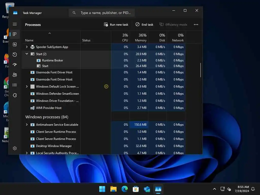Open the Performance sidebar icon
Image resolution: width=260 pixels, height=195 pixels.
point(15,44)
